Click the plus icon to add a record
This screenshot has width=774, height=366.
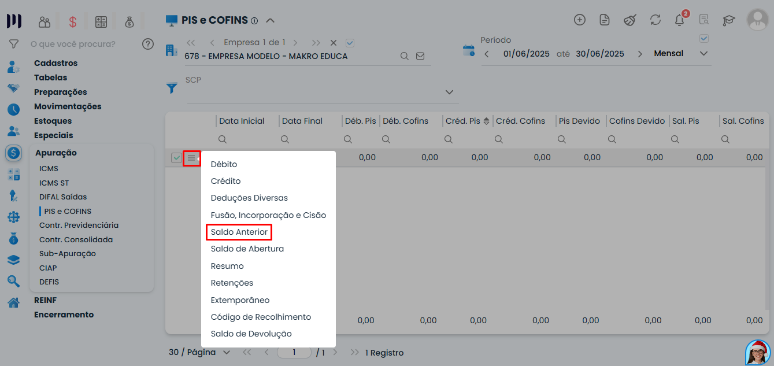(x=579, y=20)
